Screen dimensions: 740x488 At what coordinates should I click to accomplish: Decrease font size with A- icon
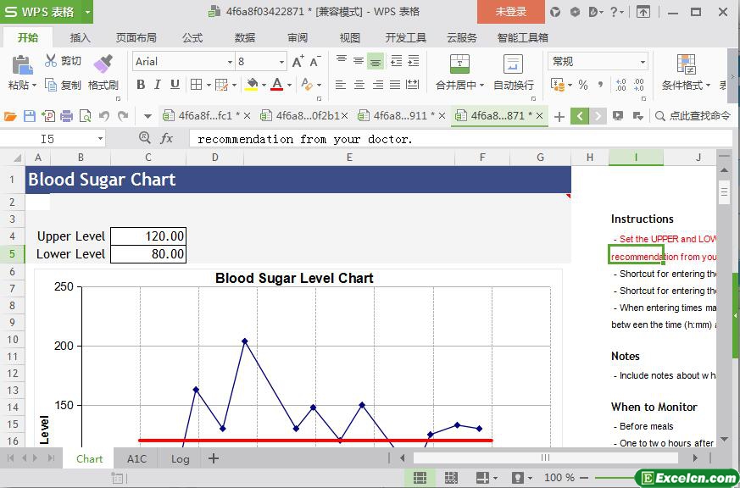(315, 61)
